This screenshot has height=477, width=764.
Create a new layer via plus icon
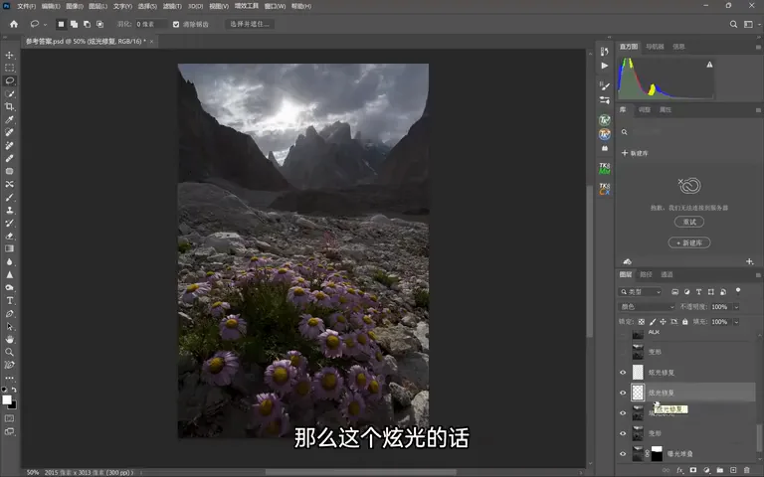[x=733, y=470]
